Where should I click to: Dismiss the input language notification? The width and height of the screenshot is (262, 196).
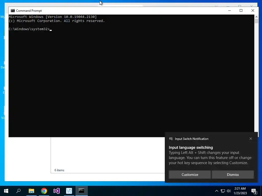[233, 175]
